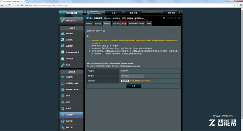Click the guest users status icon
The width and height of the screenshot is (243, 131).
(x=168, y=18)
